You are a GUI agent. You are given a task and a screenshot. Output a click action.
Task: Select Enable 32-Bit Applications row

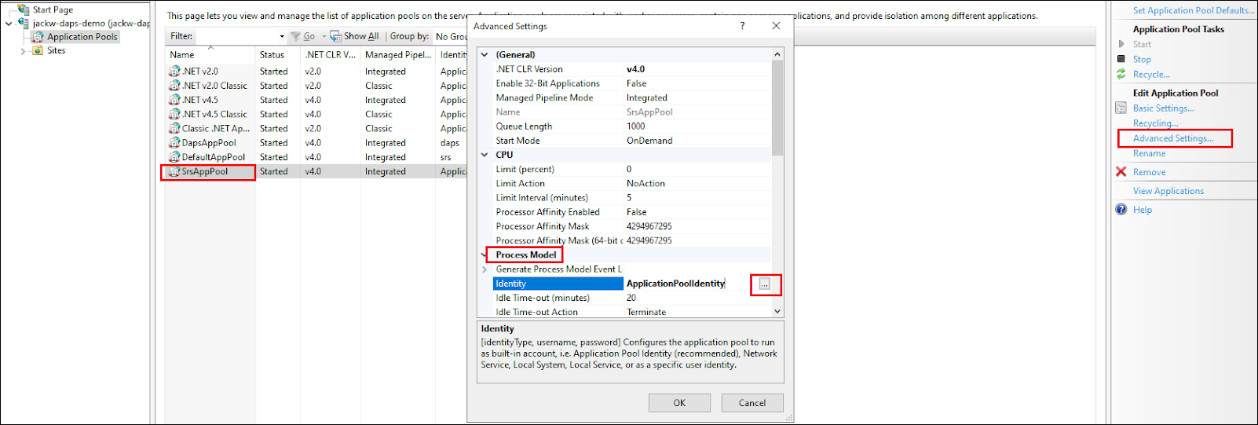tap(632, 83)
